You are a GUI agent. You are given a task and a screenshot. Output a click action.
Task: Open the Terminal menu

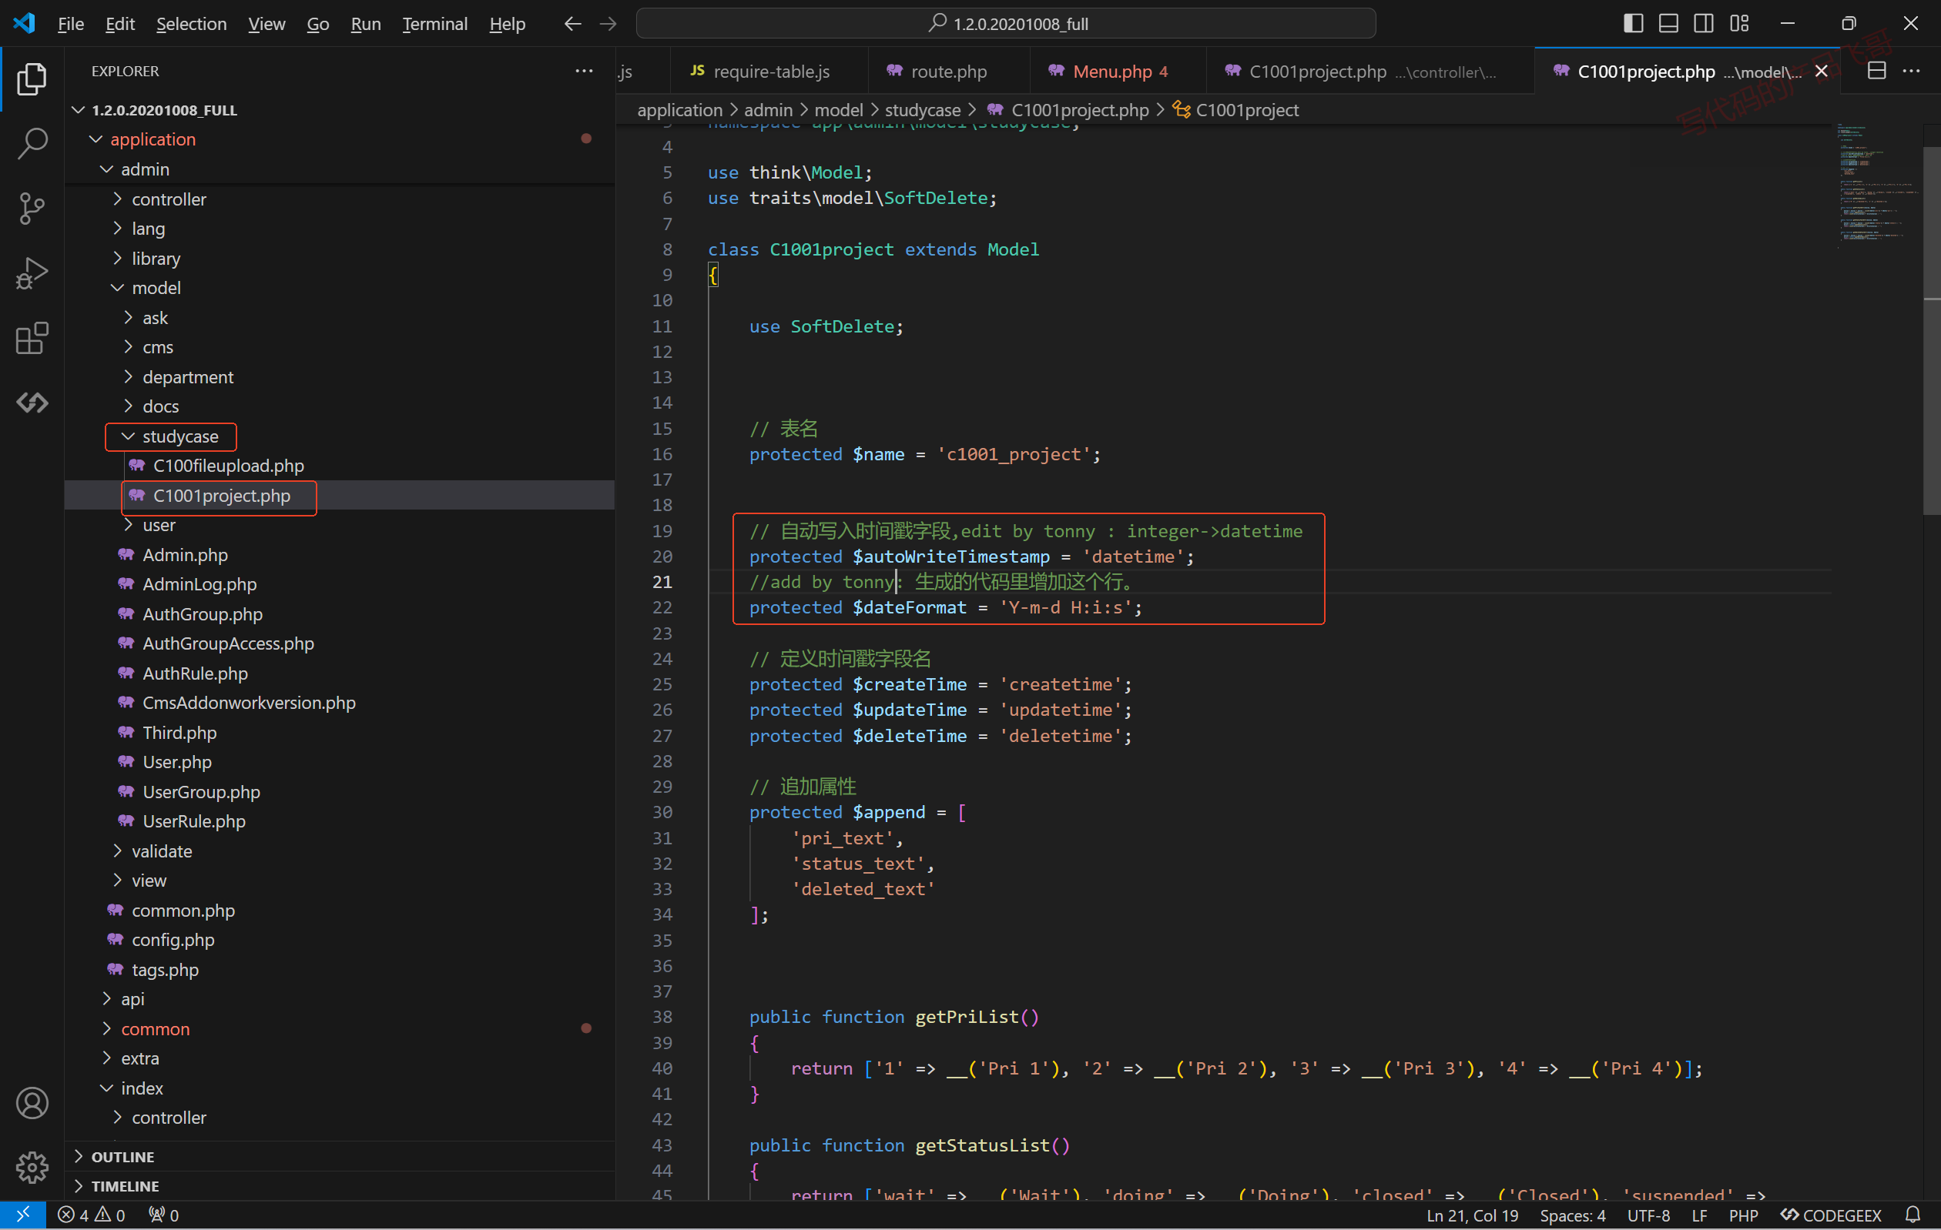[x=434, y=23]
